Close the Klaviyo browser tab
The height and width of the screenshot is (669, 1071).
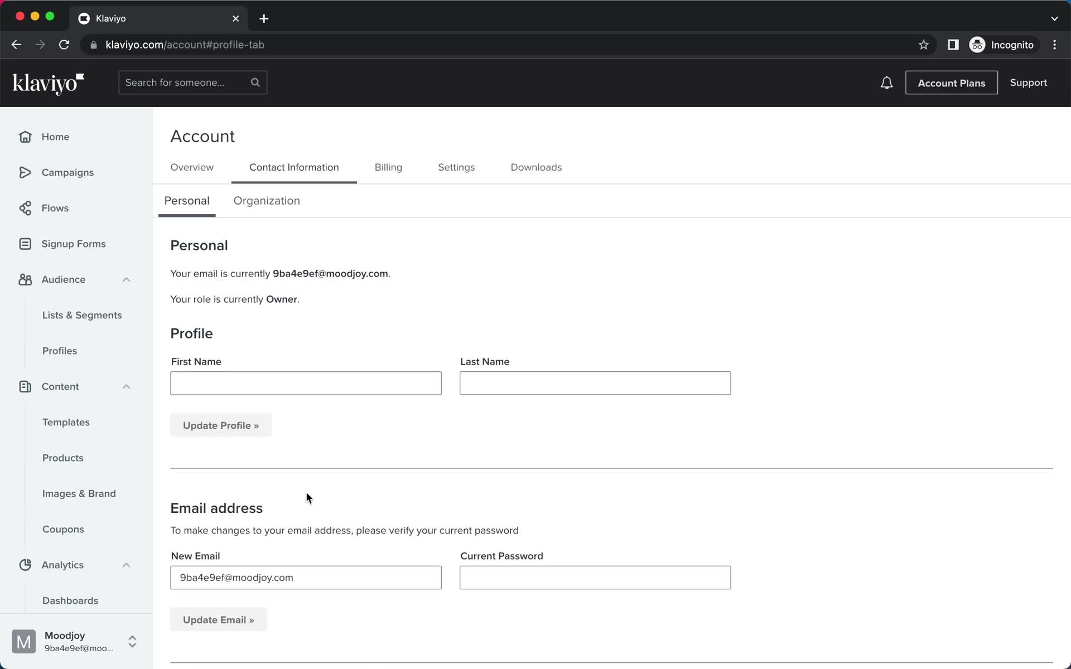235,18
